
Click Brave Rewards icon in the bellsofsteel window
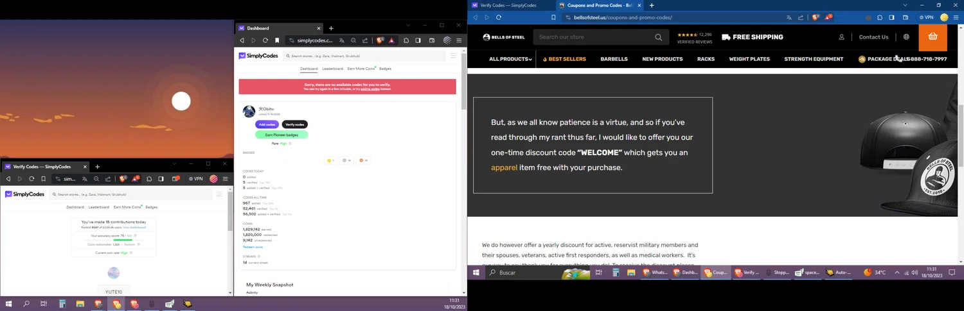pos(828,17)
